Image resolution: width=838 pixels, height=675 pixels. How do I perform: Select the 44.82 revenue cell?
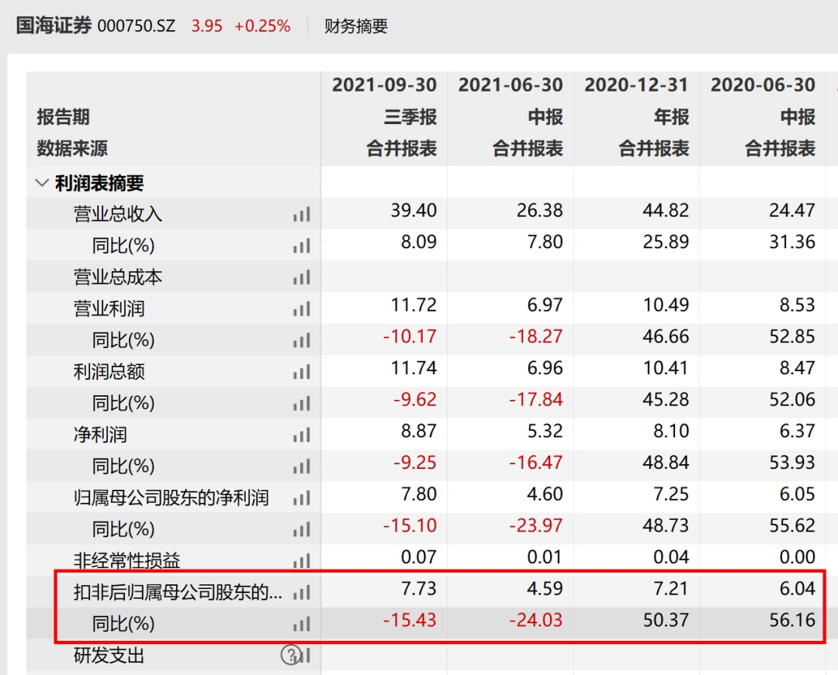point(666,210)
